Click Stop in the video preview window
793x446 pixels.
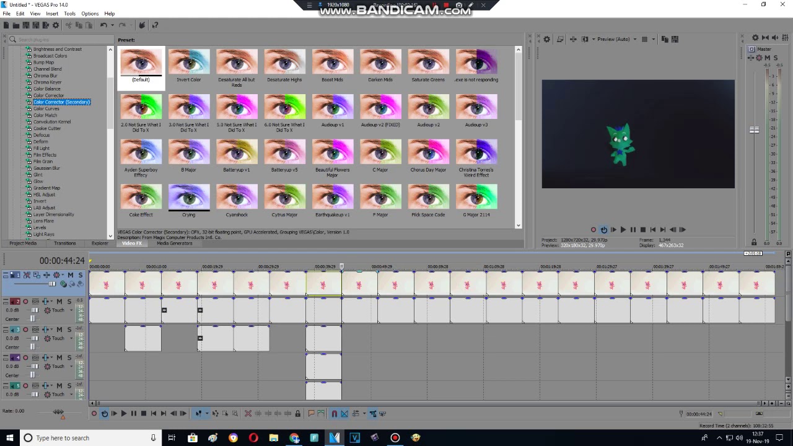click(x=642, y=230)
